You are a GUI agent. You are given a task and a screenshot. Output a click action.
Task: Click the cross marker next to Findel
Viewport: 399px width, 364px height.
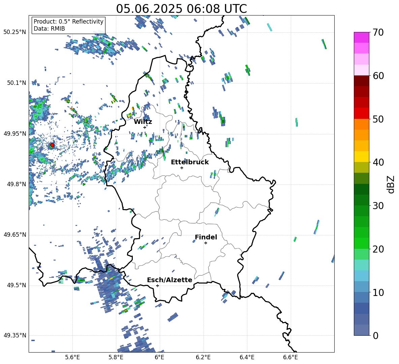click(206, 243)
